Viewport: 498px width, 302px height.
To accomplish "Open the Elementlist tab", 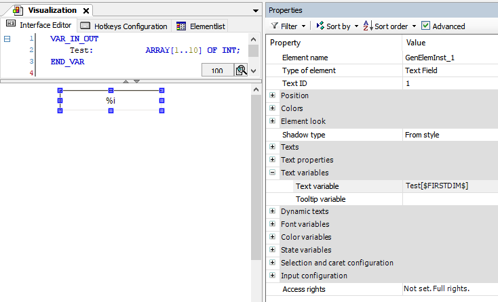I will tap(200, 26).
